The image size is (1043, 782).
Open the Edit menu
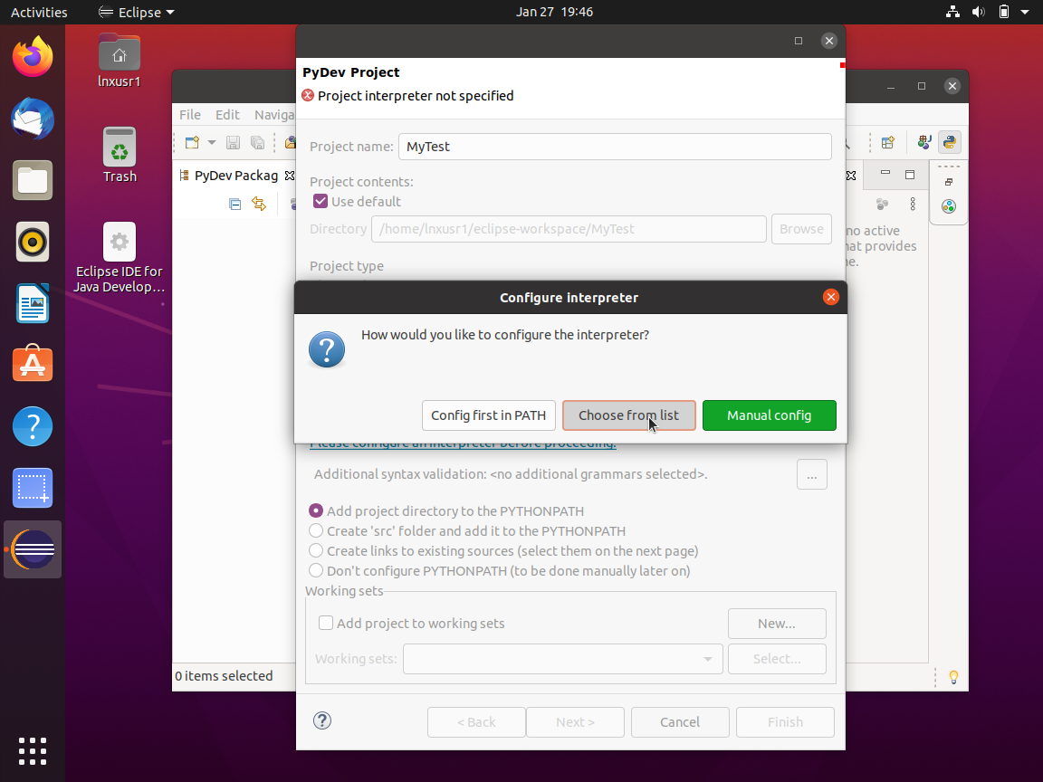(x=227, y=115)
